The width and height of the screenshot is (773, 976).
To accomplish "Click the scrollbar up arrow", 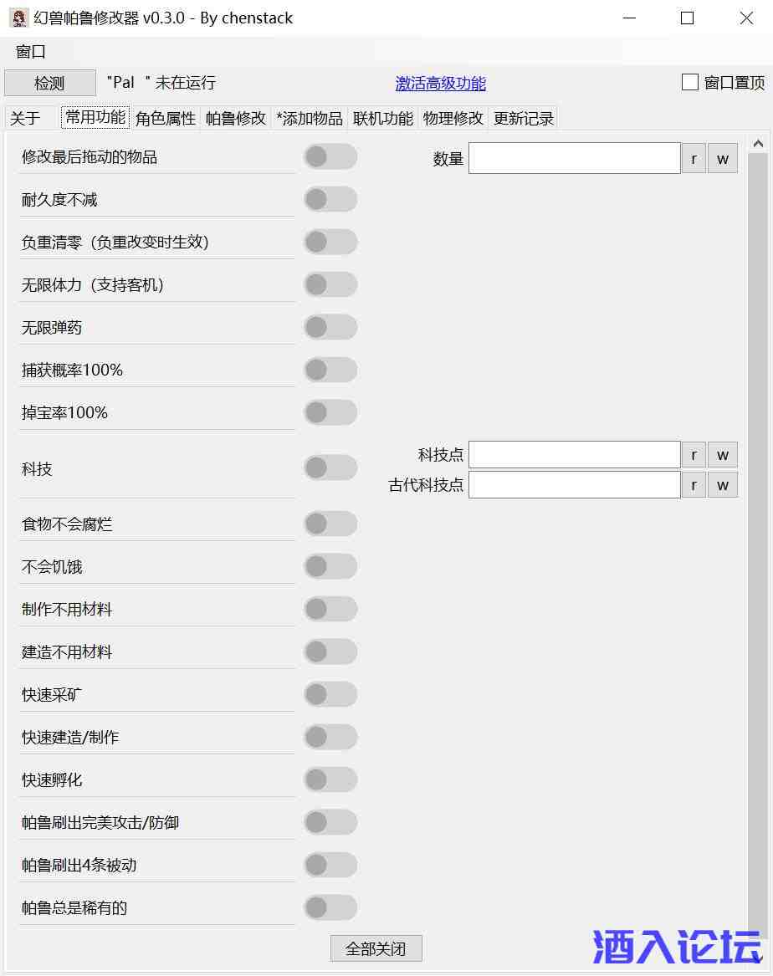I will tap(758, 144).
